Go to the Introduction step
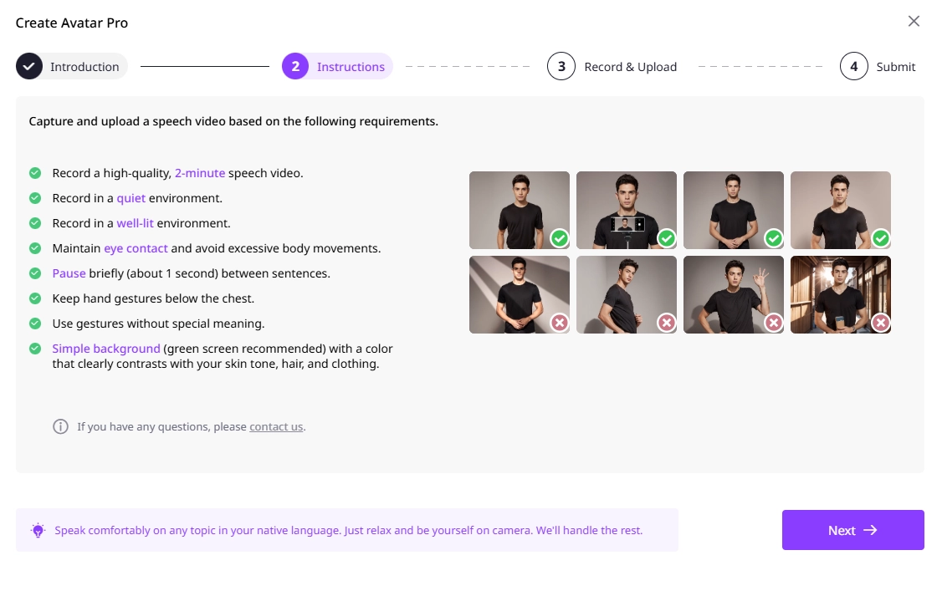The image size is (942, 591). [84, 67]
